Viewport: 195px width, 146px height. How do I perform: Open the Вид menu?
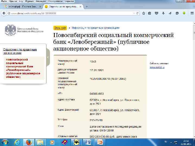21,1
